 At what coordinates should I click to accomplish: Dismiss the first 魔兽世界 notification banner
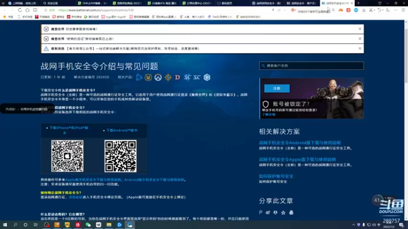click(x=360, y=29)
